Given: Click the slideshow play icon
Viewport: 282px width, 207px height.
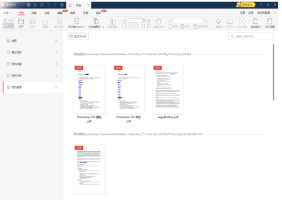Looking at the screenshot, I should pos(230,22).
